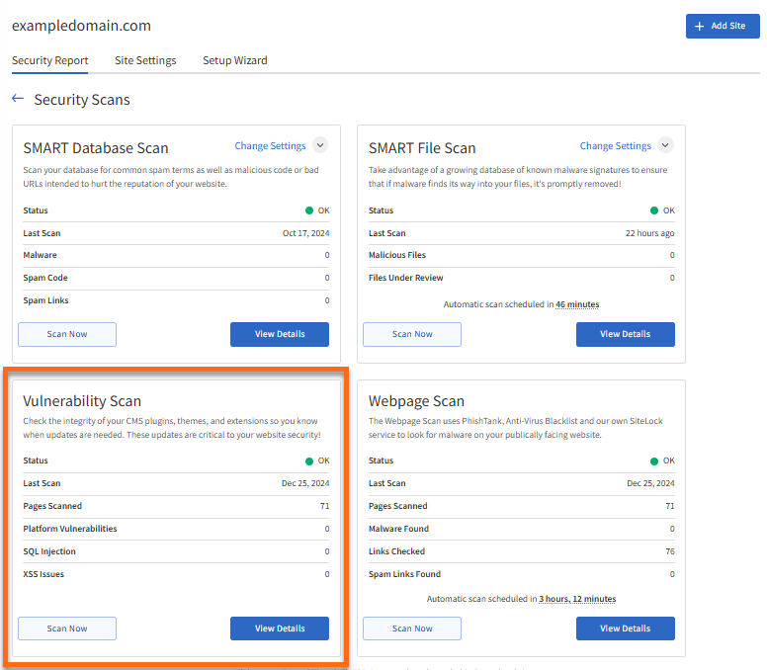767x670 pixels.
Task: Expand the SMART File Scan chevron
Action: pos(665,145)
